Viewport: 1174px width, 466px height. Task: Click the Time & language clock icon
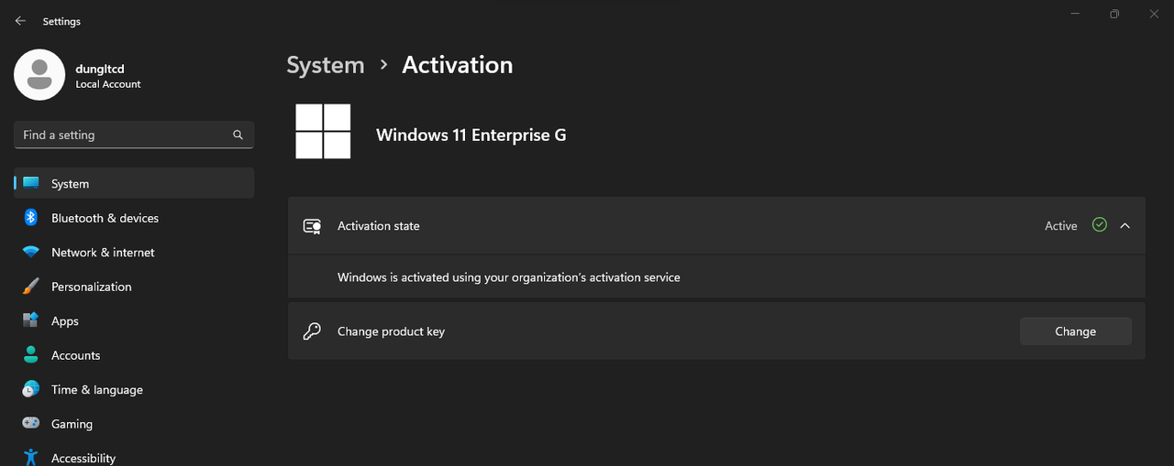[x=31, y=390]
